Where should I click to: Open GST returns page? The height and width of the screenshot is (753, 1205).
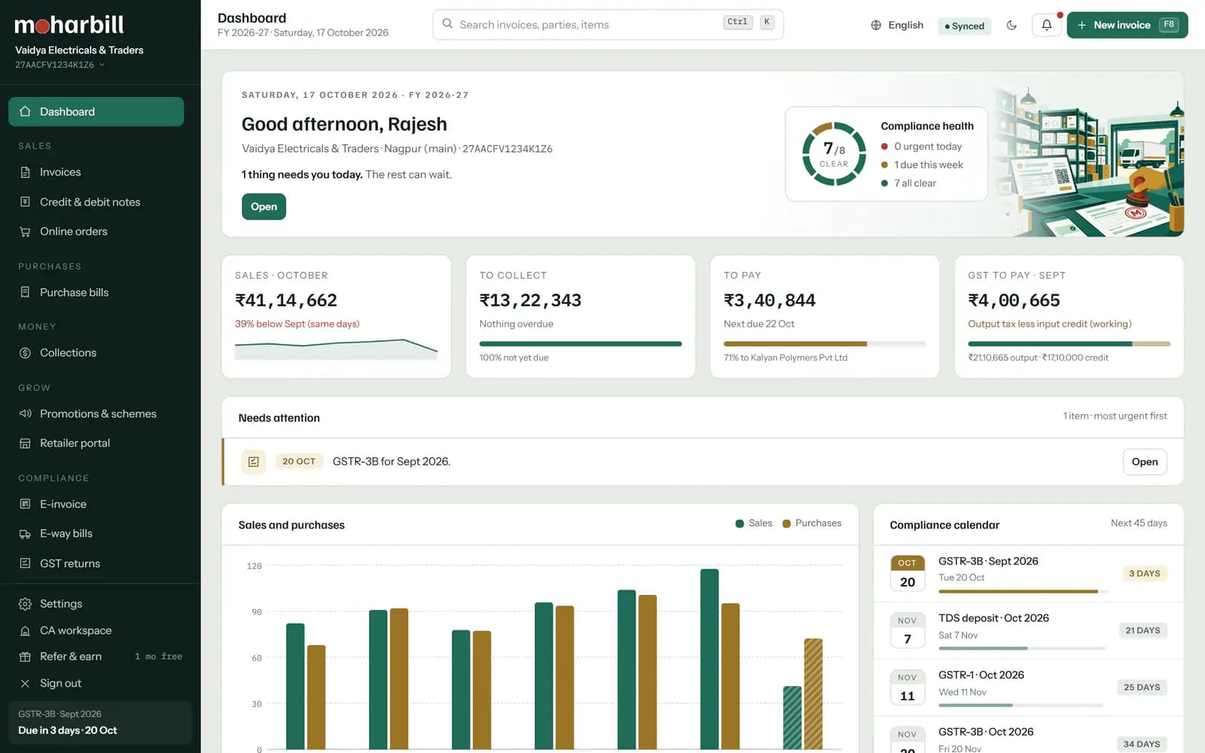tap(96, 563)
